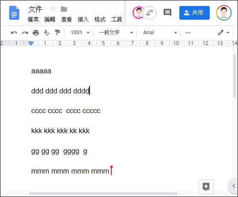The height and width of the screenshot is (197, 238).
Task: Activate the paint format tool
Action: coord(57,33)
